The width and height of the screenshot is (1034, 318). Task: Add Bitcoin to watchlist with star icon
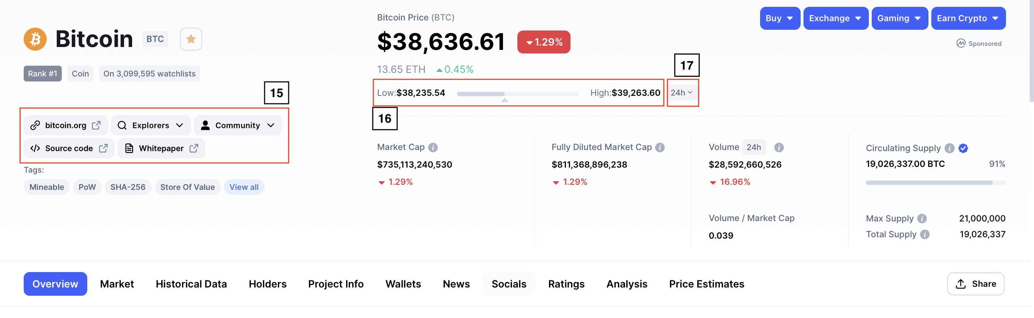tap(191, 39)
